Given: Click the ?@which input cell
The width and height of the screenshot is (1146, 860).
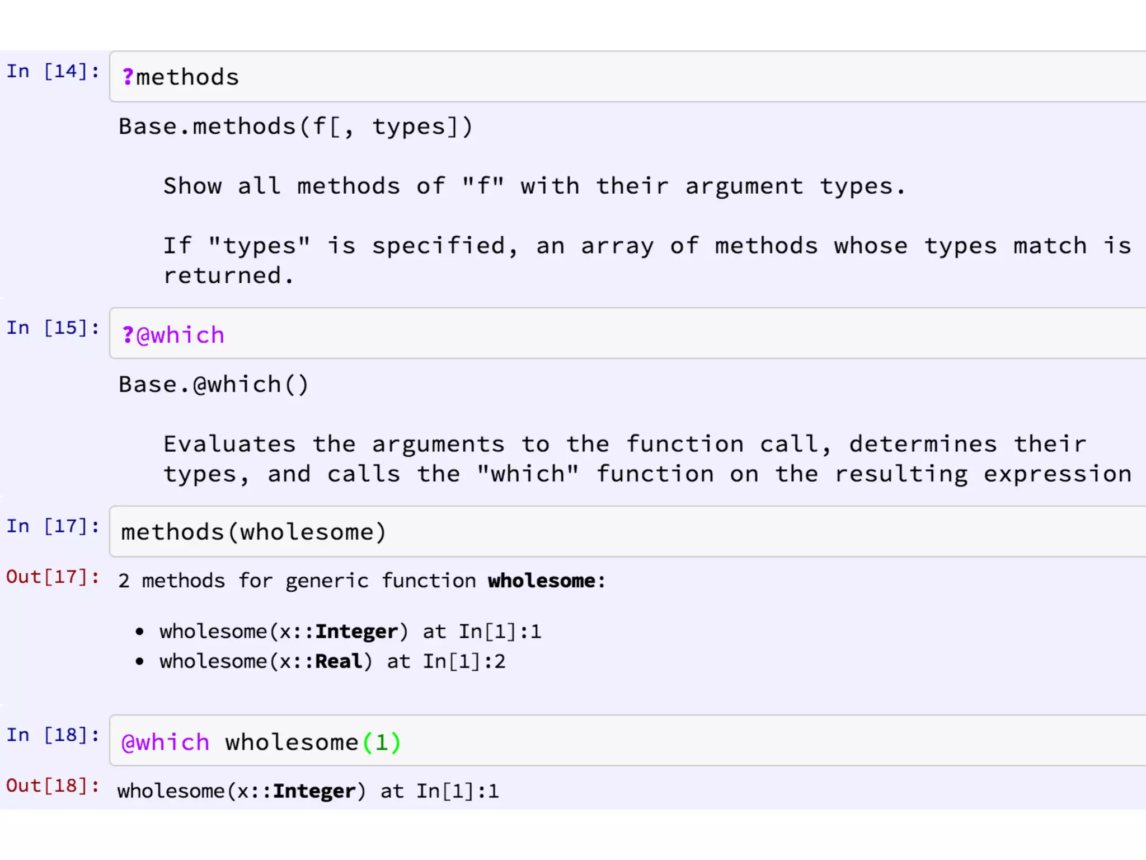Looking at the screenshot, I should pyautogui.click(x=616, y=334).
